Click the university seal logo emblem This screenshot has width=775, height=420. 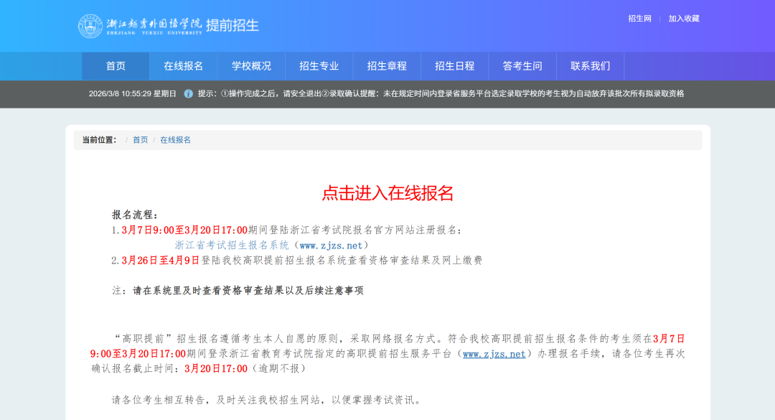pos(90,24)
